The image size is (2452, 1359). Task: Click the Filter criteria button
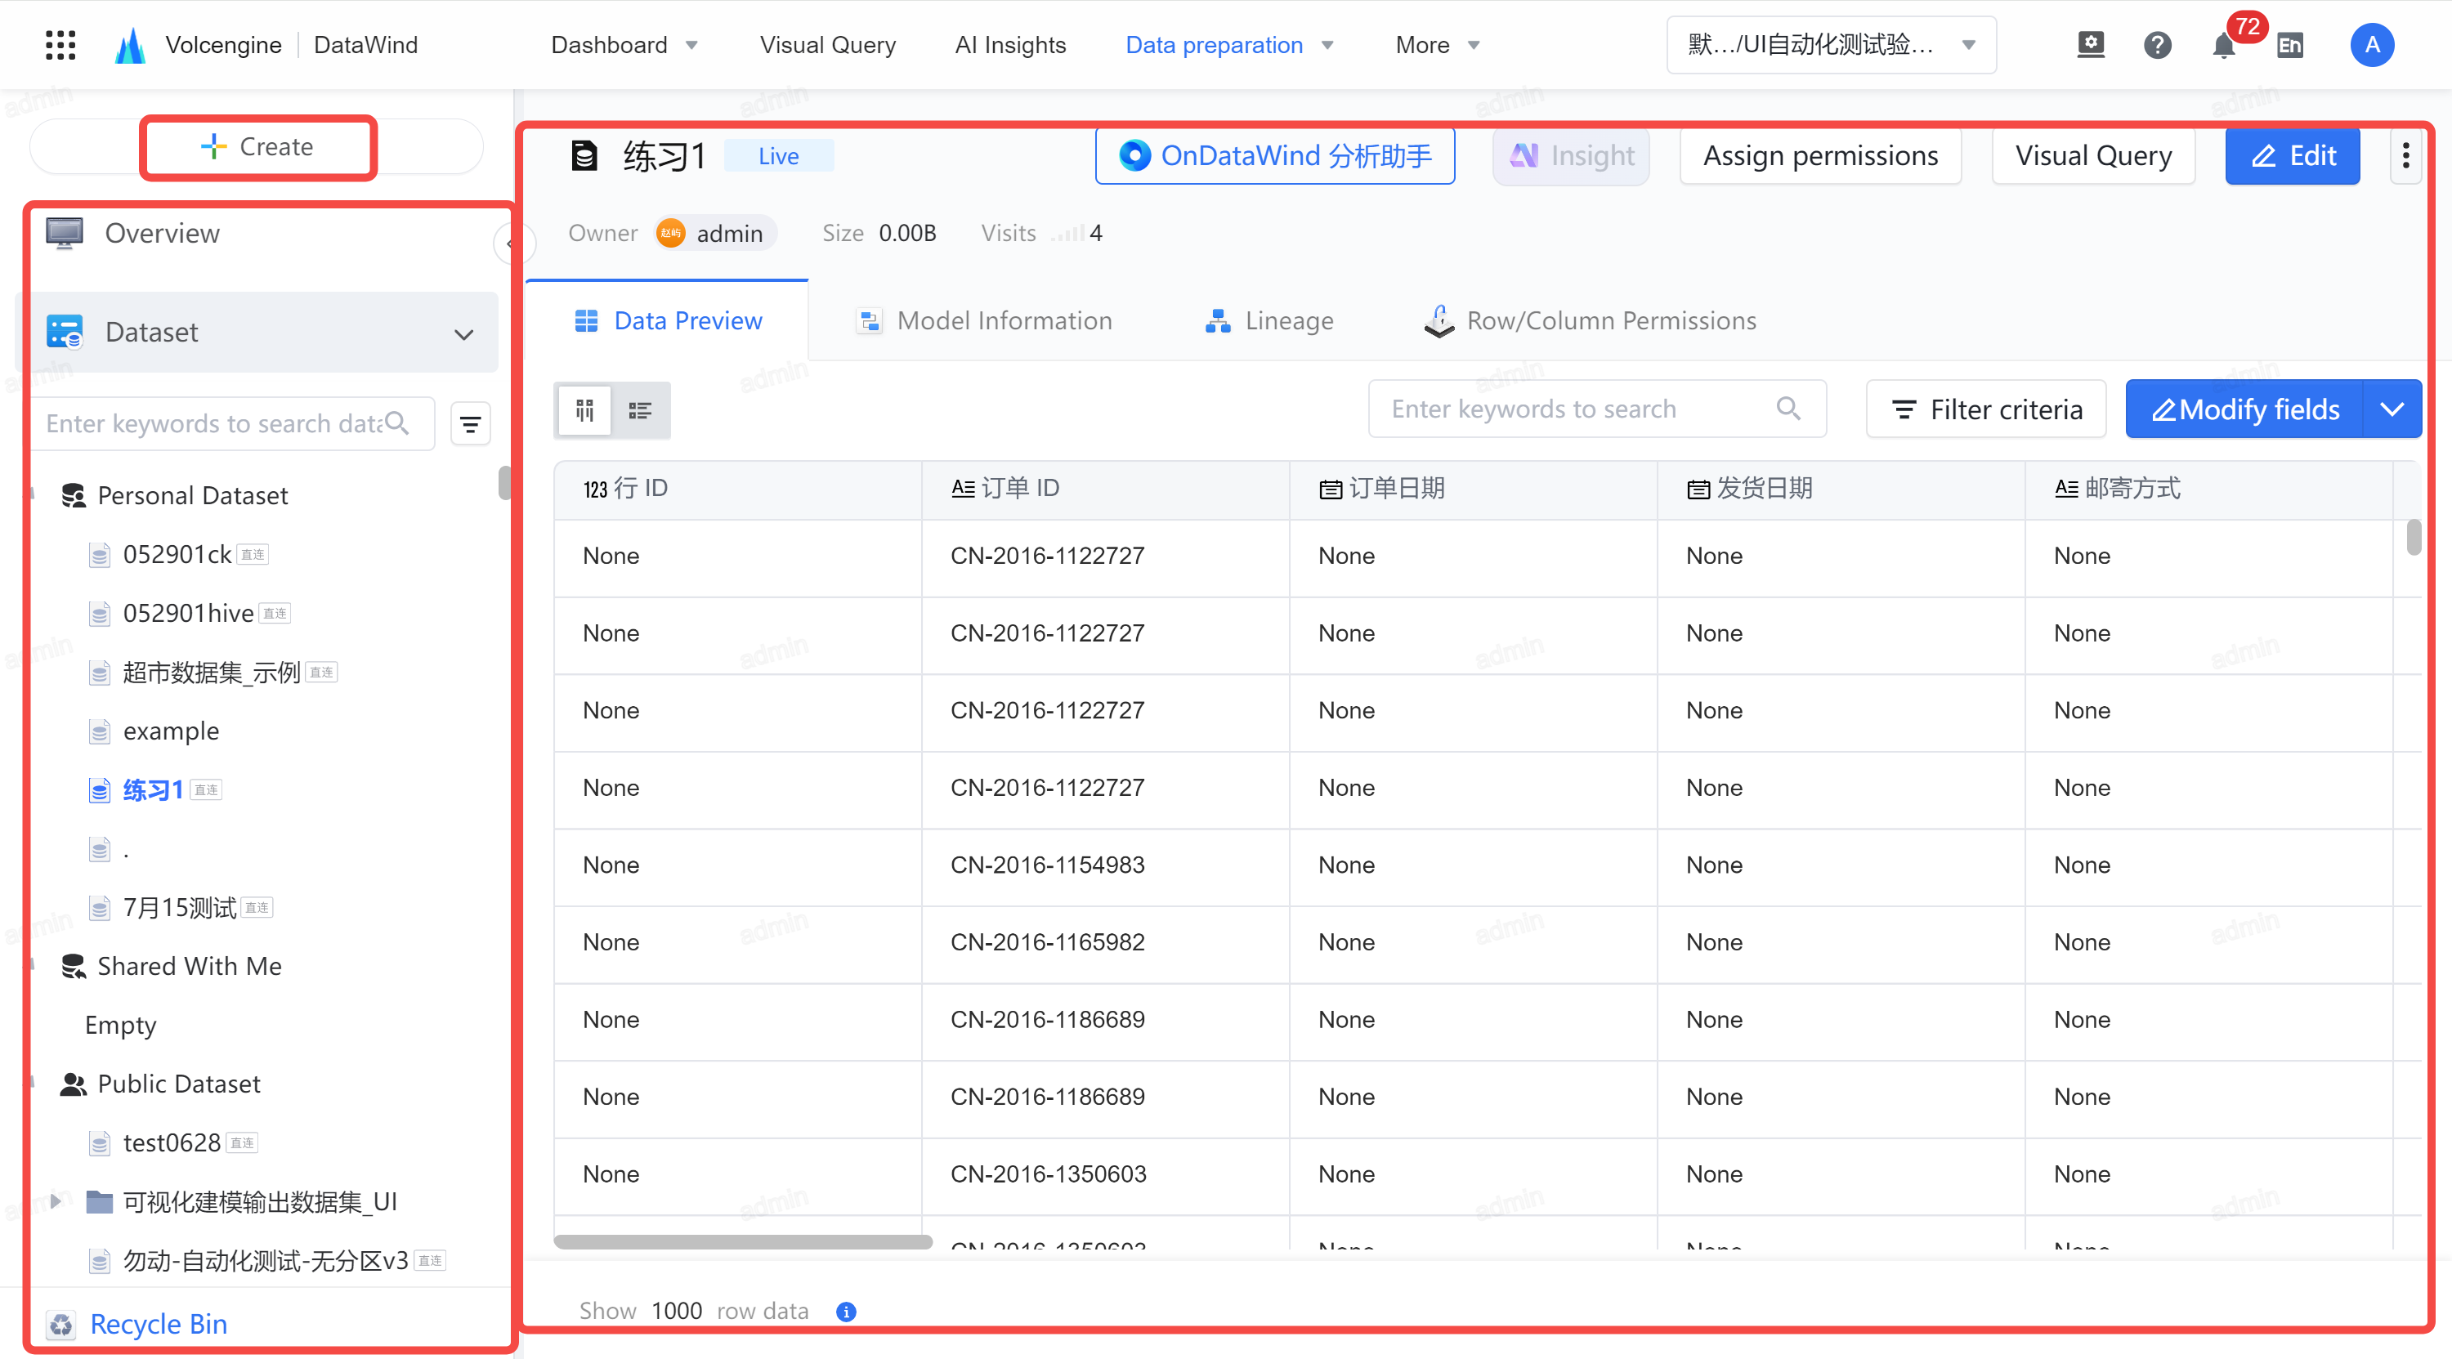tap(1985, 409)
